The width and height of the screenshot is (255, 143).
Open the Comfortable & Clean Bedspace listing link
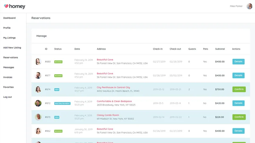114,101
